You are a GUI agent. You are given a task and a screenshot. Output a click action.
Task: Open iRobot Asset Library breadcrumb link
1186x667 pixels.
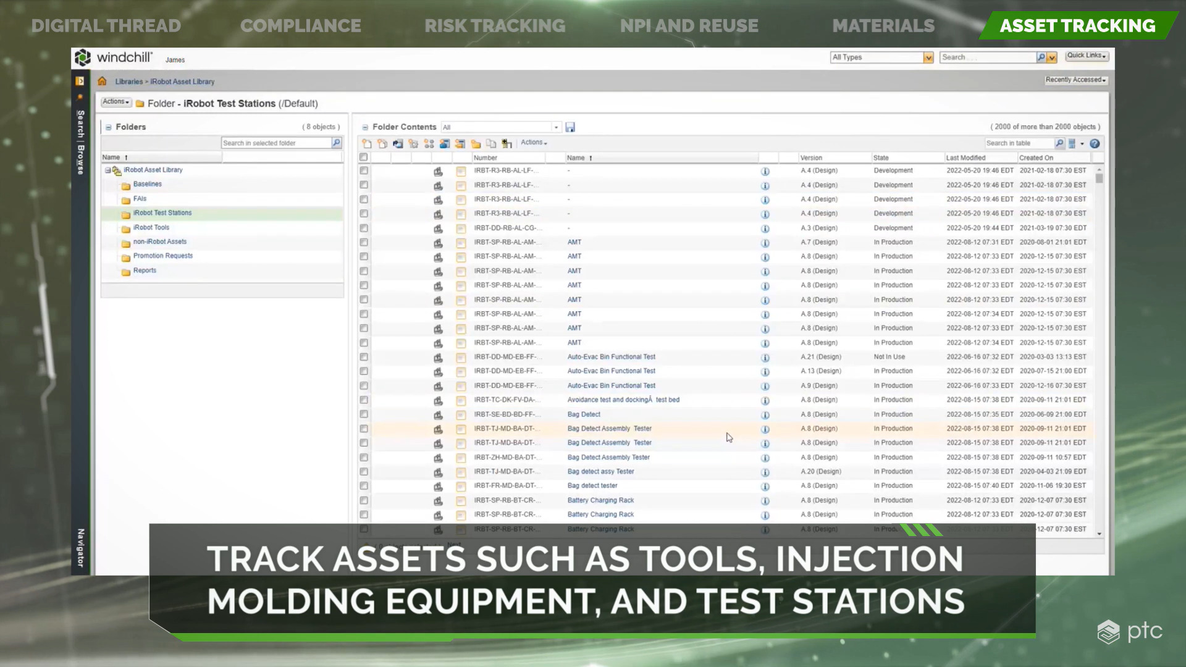click(x=182, y=82)
